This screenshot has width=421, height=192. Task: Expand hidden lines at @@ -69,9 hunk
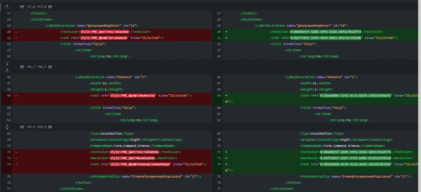click(x=7, y=127)
